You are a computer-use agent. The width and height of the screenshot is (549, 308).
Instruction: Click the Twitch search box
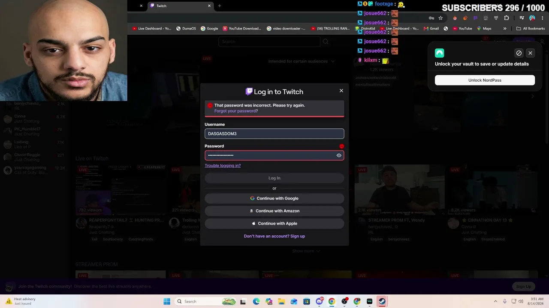269,41
